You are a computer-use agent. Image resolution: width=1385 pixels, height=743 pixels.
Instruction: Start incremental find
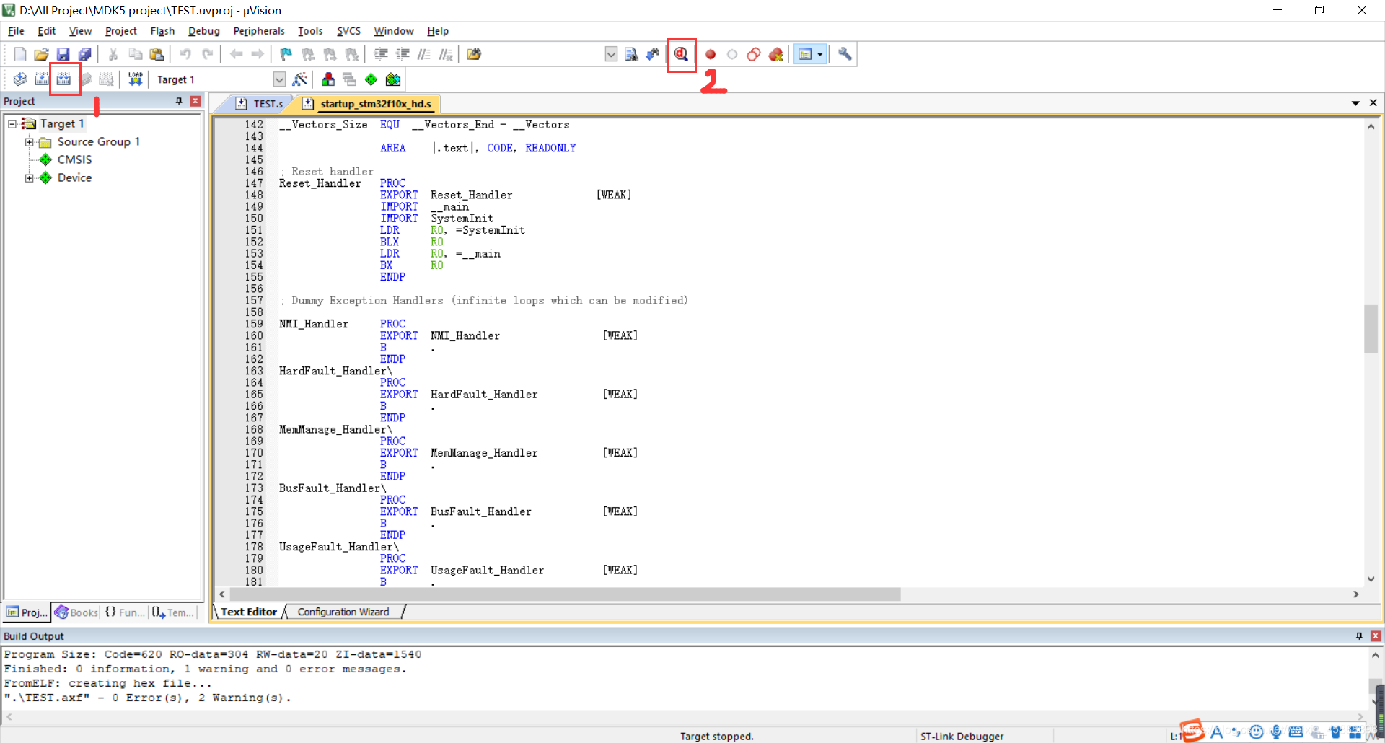click(653, 54)
